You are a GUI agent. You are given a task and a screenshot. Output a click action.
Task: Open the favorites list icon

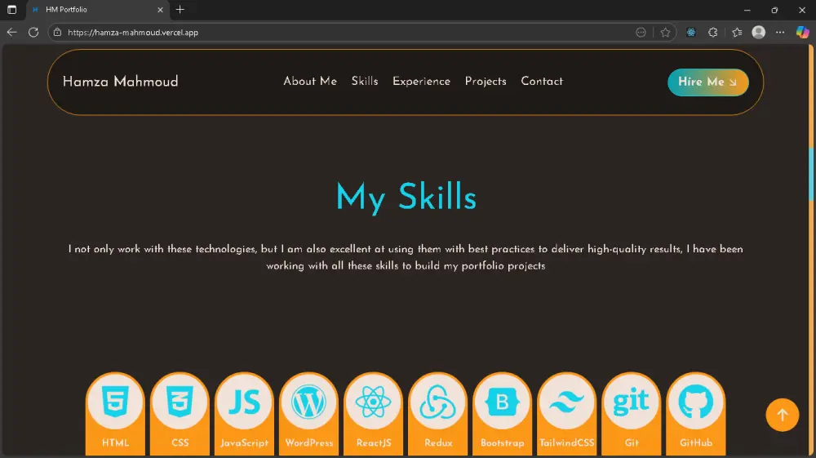click(x=736, y=33)
